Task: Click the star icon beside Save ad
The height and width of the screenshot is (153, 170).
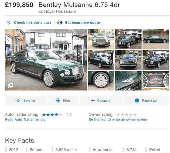Action: [x=18, y=101]
